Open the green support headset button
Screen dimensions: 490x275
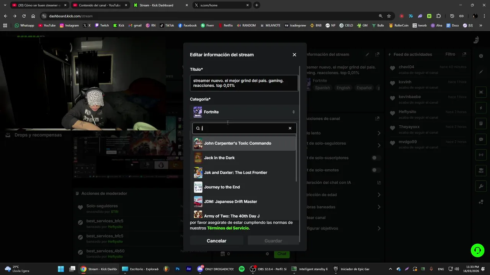[477, 250]
